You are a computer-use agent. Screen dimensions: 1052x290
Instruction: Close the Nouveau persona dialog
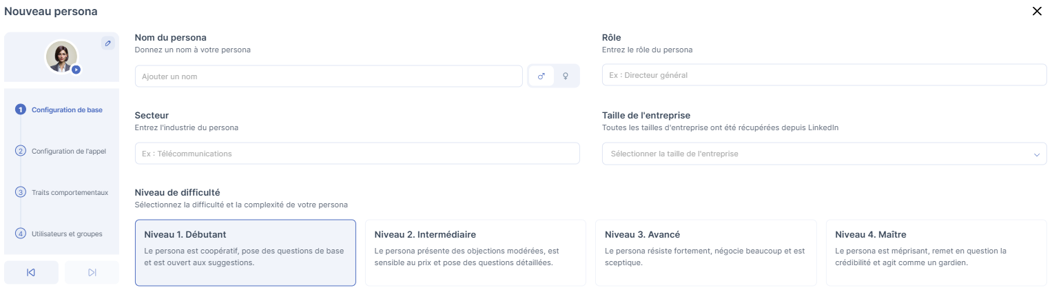1037,11
